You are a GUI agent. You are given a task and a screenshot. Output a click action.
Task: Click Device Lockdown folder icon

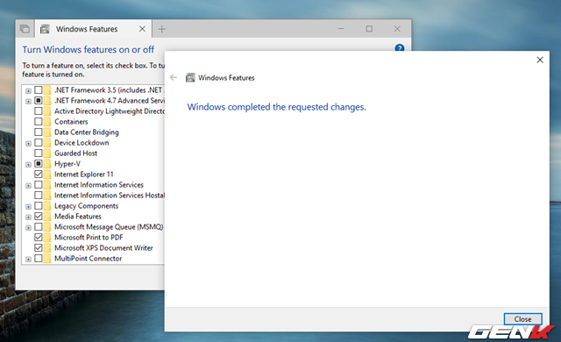[x=47, y=142]
